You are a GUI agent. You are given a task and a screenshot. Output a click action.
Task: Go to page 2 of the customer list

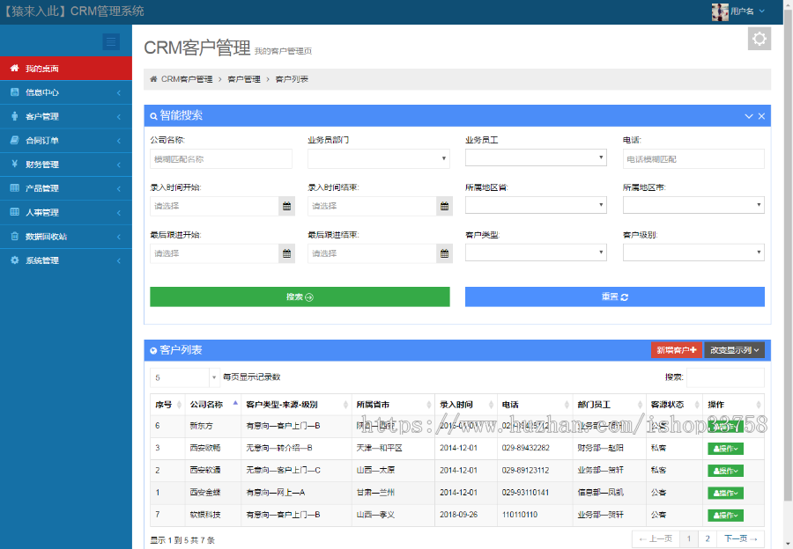(706, 538)
